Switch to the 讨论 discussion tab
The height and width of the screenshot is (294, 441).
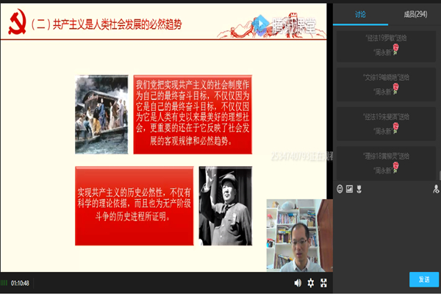[359, 12]
